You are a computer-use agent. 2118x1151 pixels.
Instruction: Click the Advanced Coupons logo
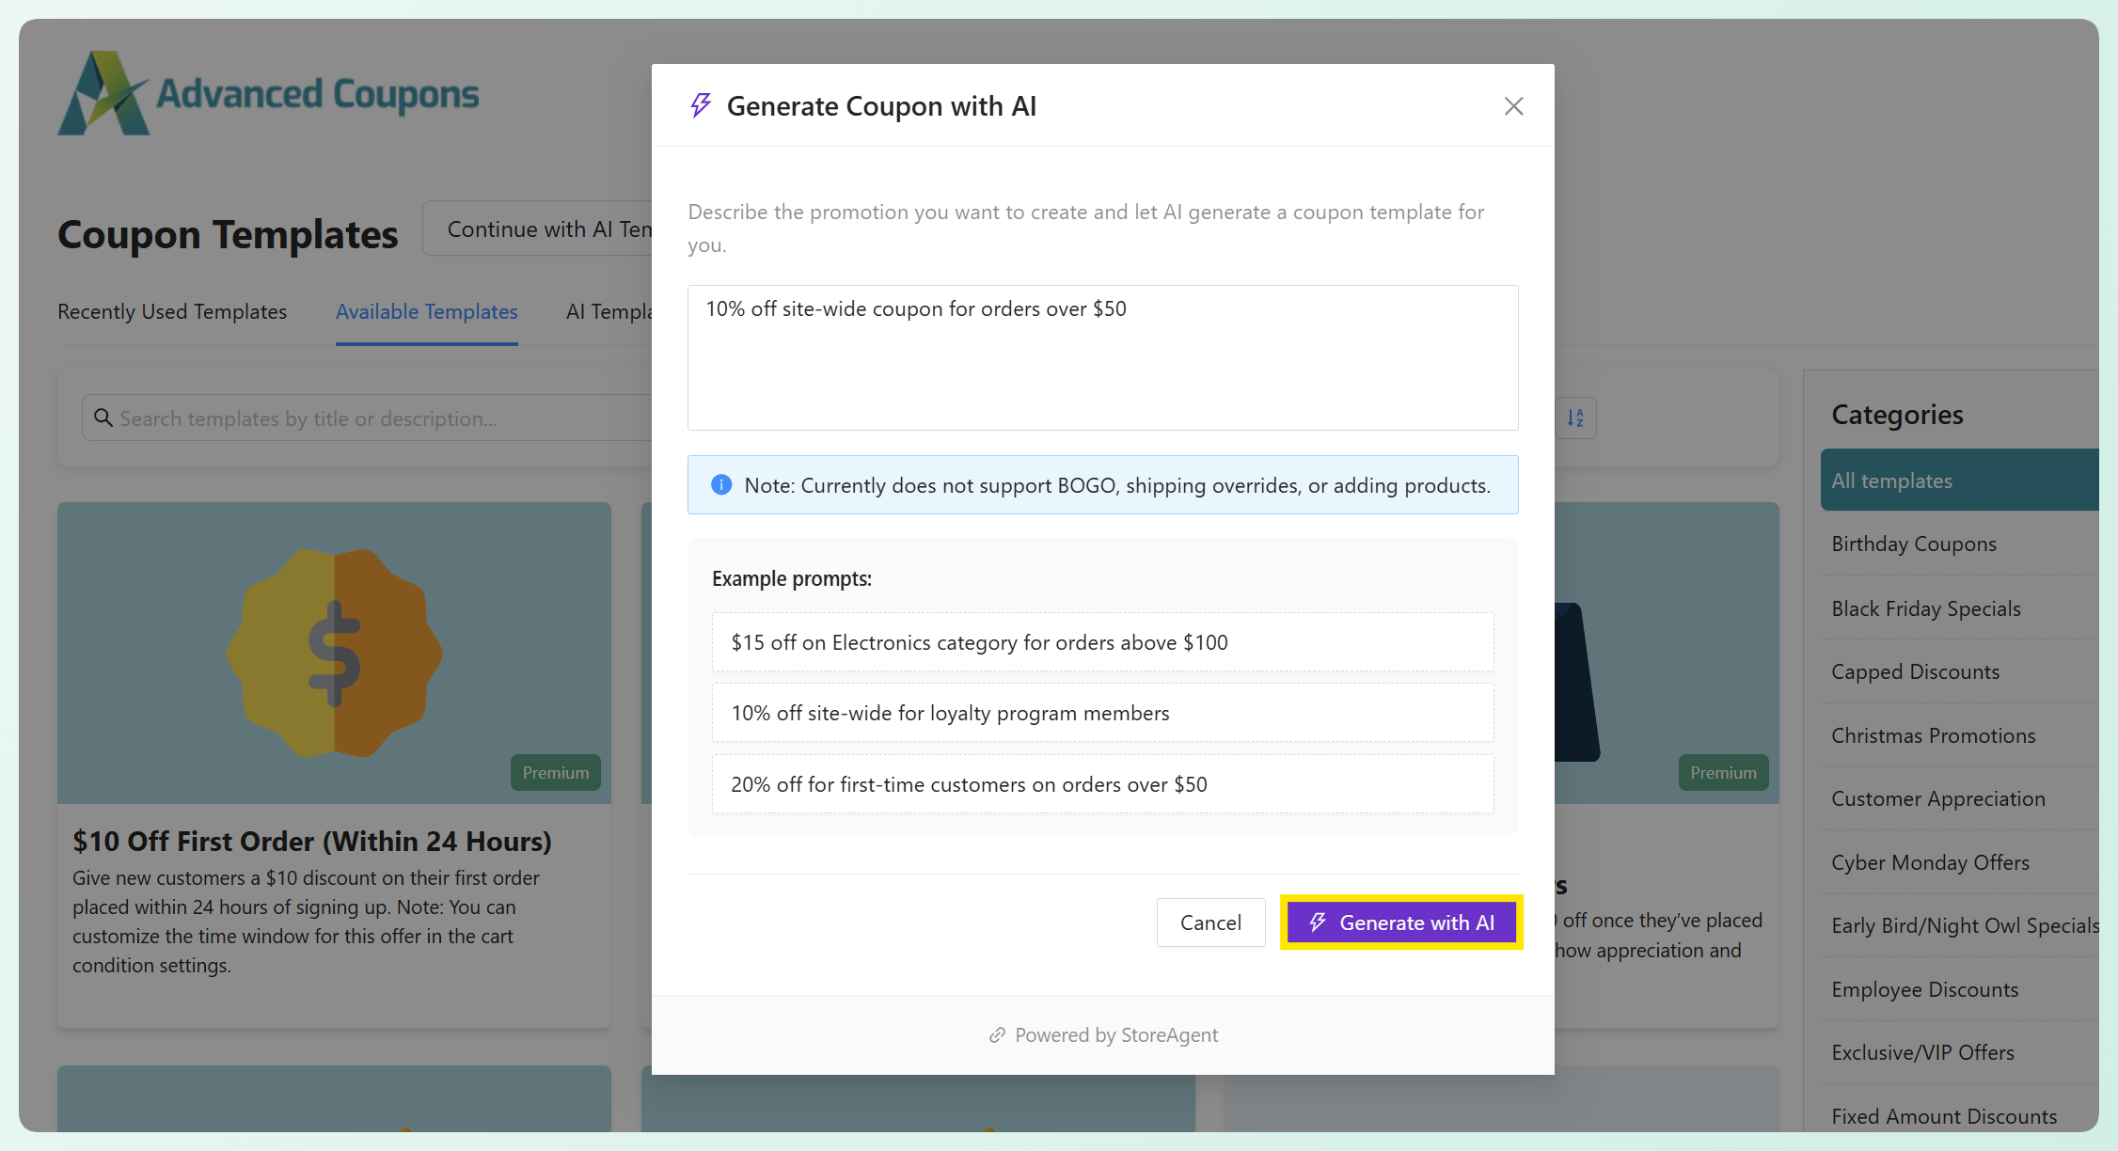pyautogui.click(x=269, y=93)
